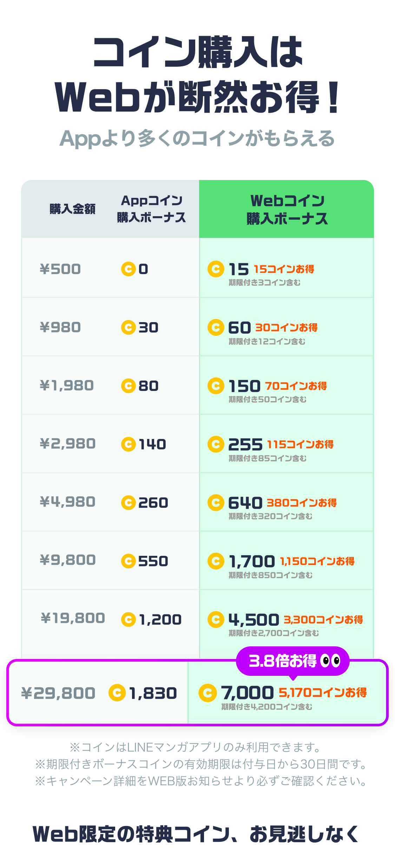Select the Webコイン購入ボーナス green column header
The image size is (395, 859).
(x=287, y=209)
